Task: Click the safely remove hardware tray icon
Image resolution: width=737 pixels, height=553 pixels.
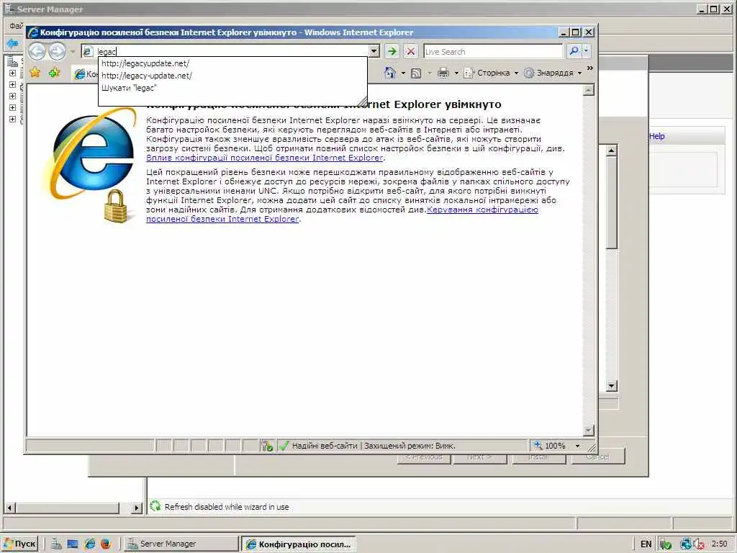Action: pyautogui.click(x=666, y=544)
